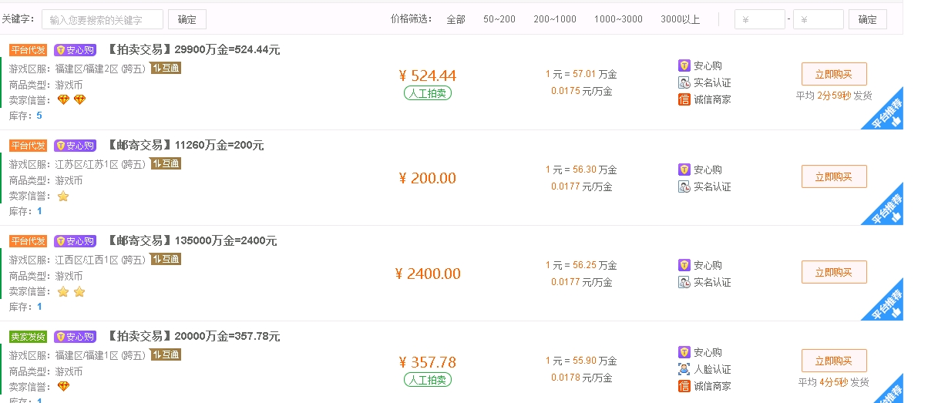Image resolution: width=948 pixels, height=403 pixels.
Task: Click 立即购买 for the ¥524.44 listing
Action: click(834, 74)
